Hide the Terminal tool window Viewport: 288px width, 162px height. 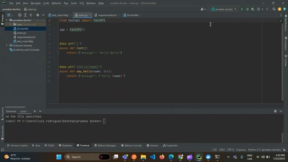pos(281,111)
